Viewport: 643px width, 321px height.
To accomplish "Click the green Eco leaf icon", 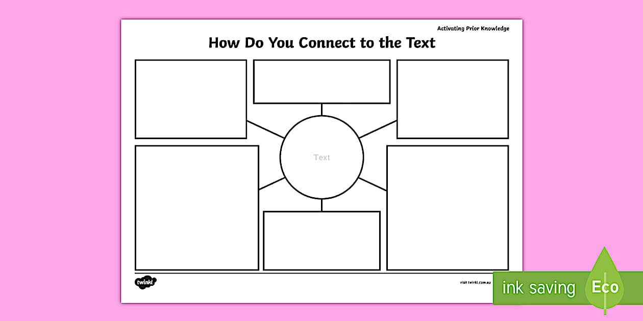I will (x=605, y=286).
